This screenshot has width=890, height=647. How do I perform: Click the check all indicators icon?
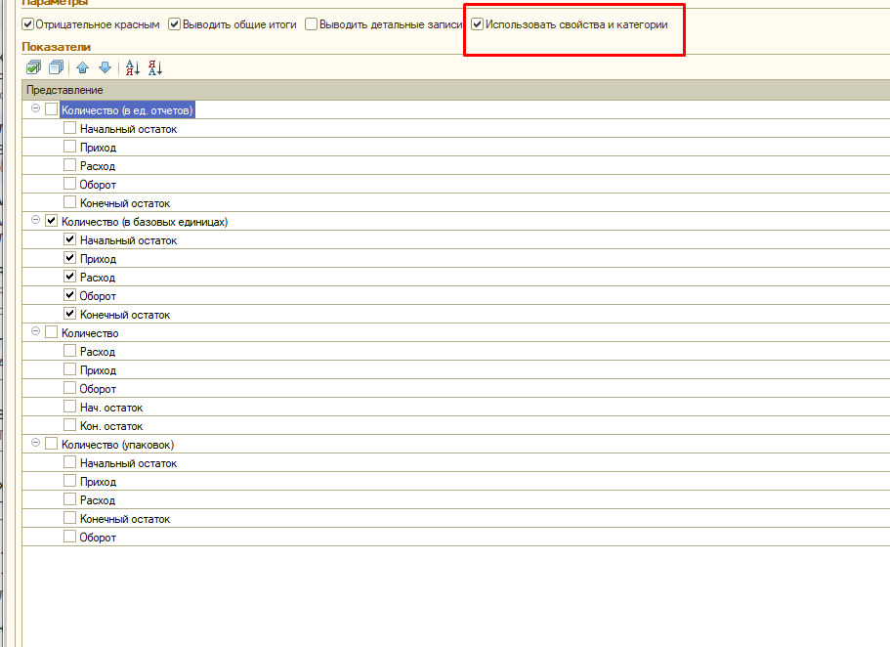(33, 67)
